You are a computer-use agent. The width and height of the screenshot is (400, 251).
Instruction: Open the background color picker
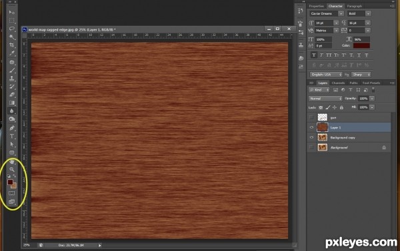pyautogui.click(x=14, y=186)
